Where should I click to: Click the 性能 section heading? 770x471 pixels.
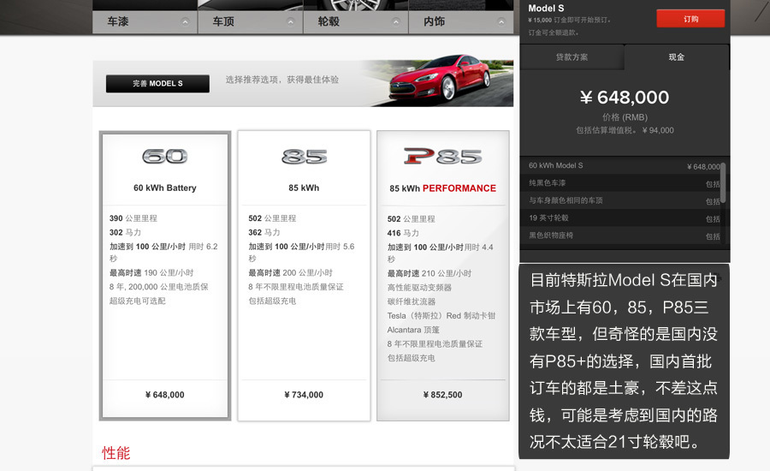click(x=116, y=453)
